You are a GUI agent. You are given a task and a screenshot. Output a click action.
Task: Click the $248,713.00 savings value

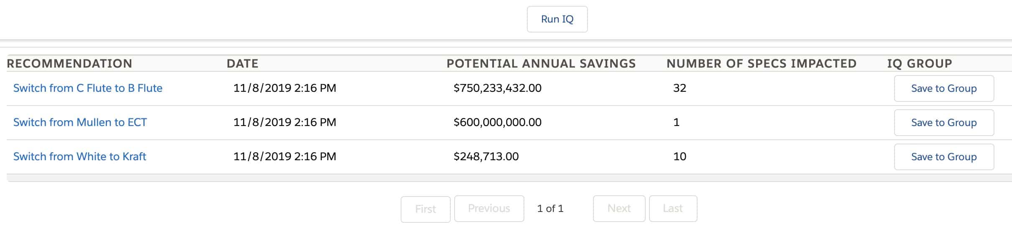point(486,156)
